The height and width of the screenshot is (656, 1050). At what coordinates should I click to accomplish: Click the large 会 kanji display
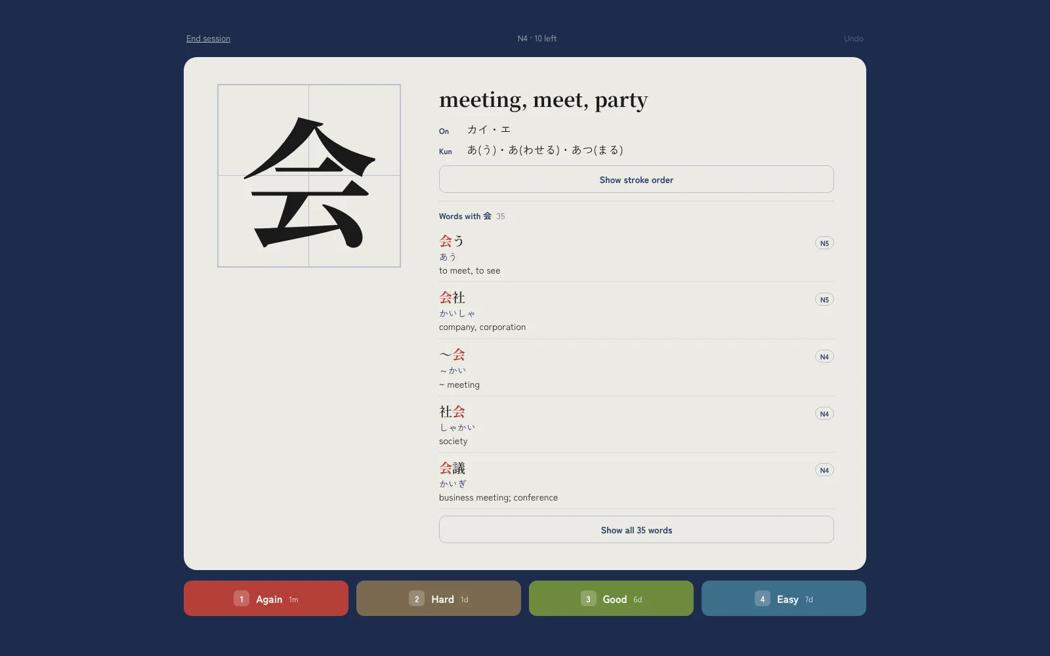click(x=309, y=176)
